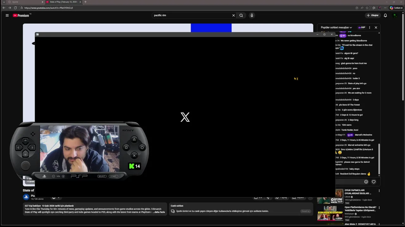Image resolution: width=405 pixels, height=227 pixels.
Task: Open the YouTube account avatar menu
Action: click(395, 15)
